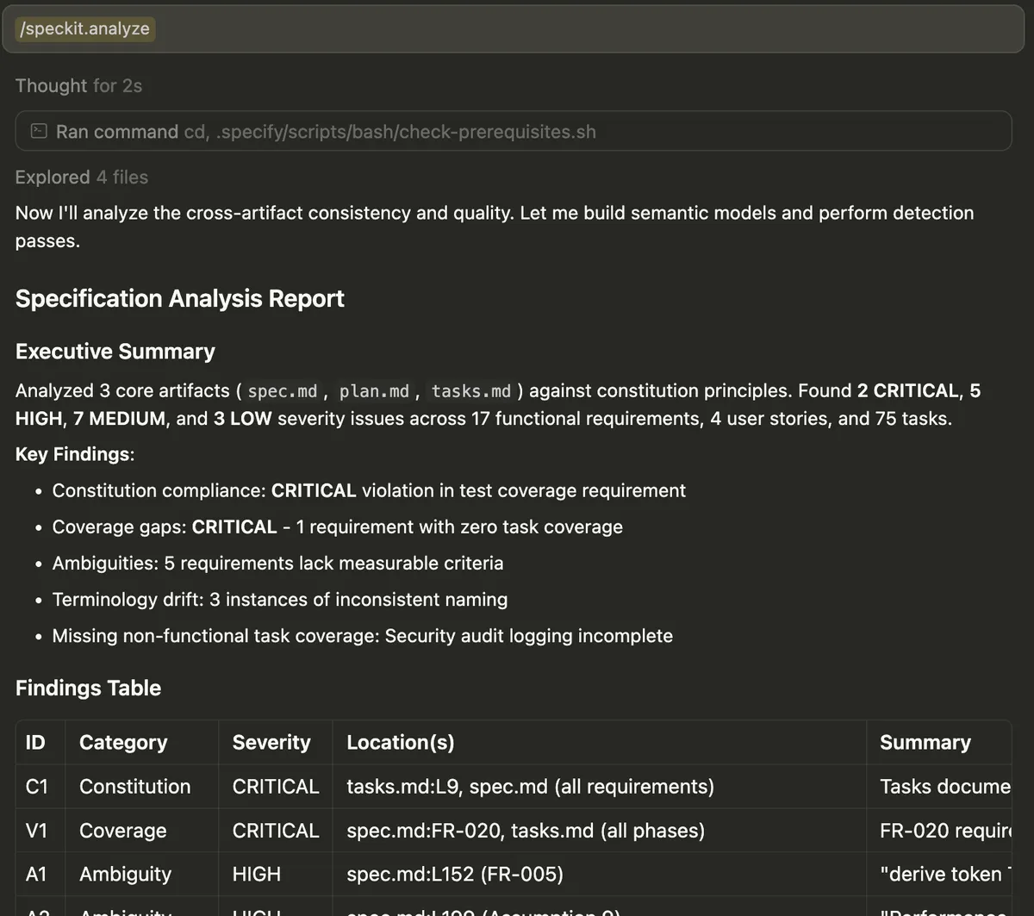Click the CRITICAL severity cell for V1

click(276, 830)
